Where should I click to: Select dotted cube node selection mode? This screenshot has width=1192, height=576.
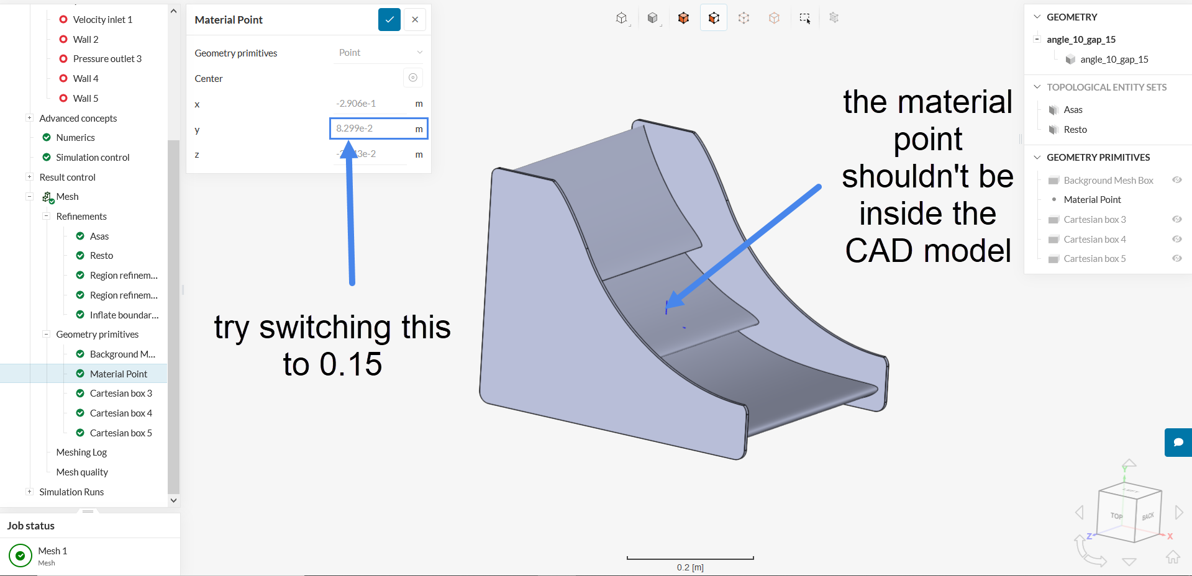[x=744, y=18]
